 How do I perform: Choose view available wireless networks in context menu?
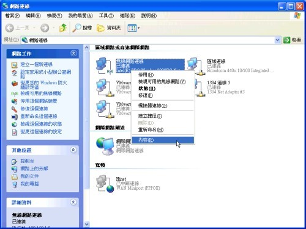163,82
